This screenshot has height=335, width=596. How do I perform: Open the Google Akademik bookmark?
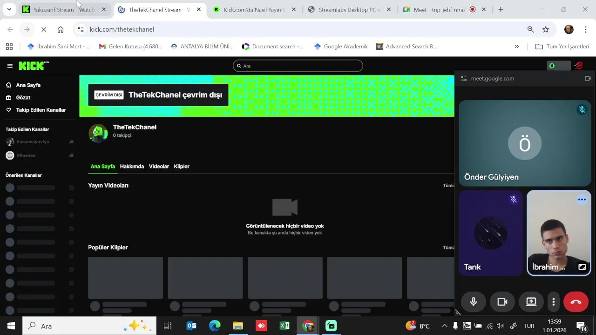pos(341,47)
